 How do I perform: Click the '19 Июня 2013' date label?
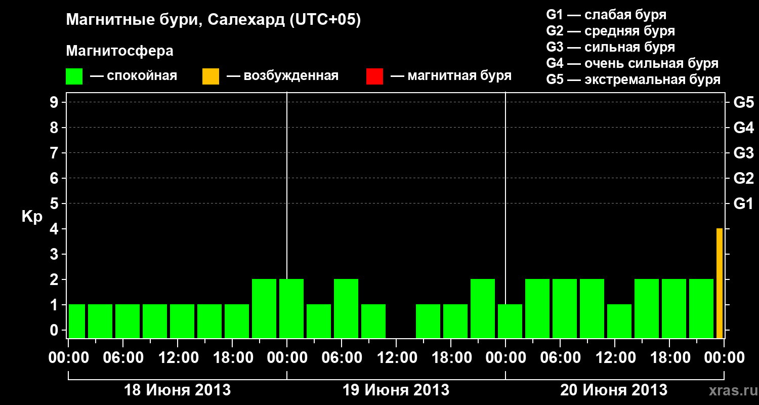click(396, 390)
